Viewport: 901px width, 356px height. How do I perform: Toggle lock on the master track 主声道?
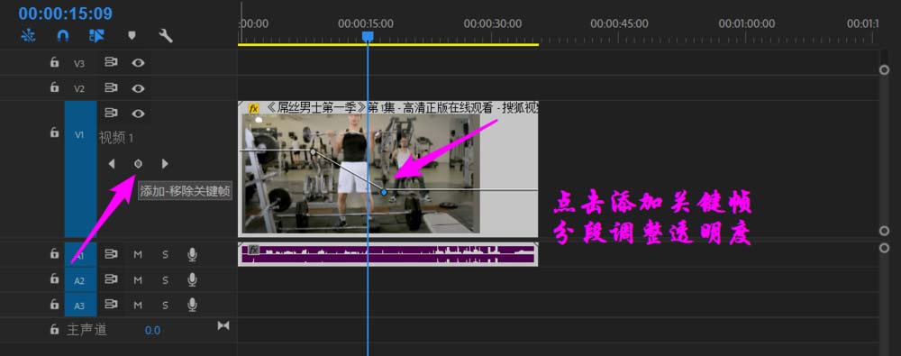point(55,330)
